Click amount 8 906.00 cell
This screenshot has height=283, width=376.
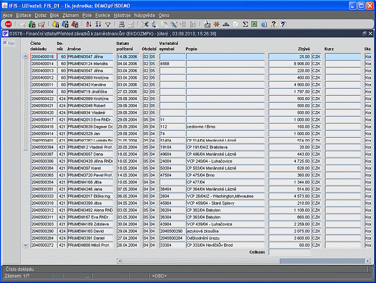290,64
